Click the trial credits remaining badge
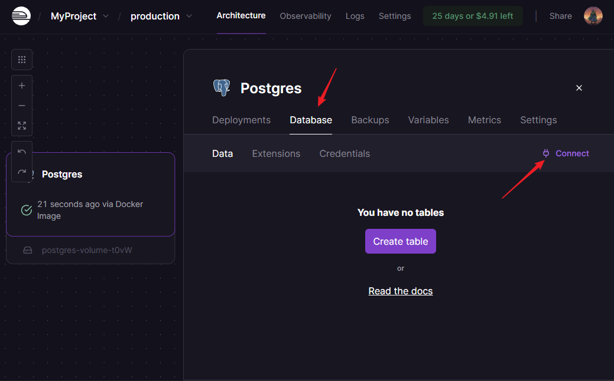 click(x=472, y=16)
